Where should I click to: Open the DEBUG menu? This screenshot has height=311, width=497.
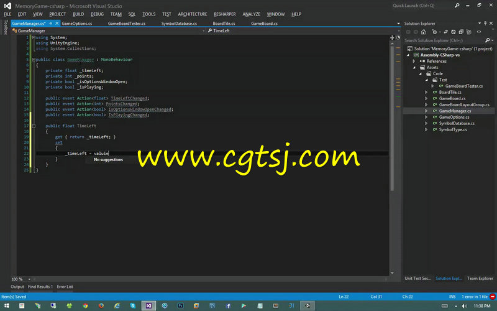(x=97, y=14)
